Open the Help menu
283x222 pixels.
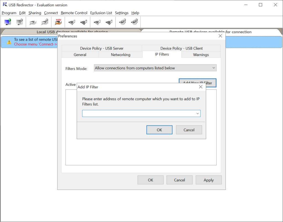coord(135,13)
